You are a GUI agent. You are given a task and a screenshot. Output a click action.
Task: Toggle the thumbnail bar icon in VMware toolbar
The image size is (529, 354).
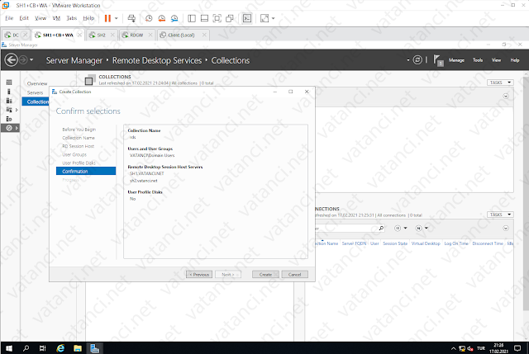[x=204, y=18]
